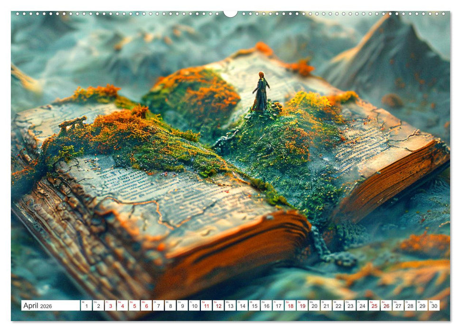Choose day 10 in the calendar strip
The width and height of the screenshot is (461, 332).
(194, 305)
